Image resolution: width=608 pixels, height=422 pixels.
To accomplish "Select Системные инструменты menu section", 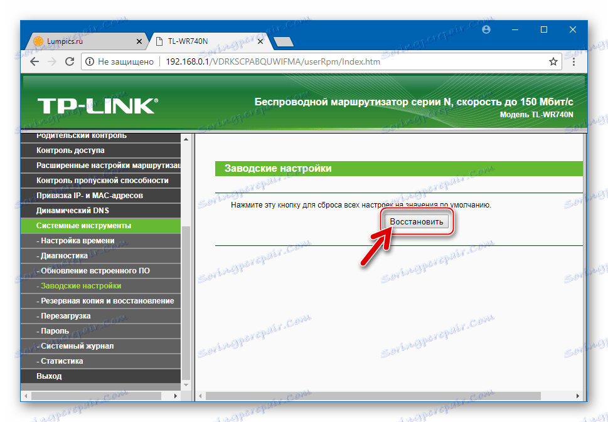I will pos(101,226).
